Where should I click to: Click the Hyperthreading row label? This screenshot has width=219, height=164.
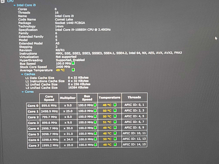click(x=31, y=60)
